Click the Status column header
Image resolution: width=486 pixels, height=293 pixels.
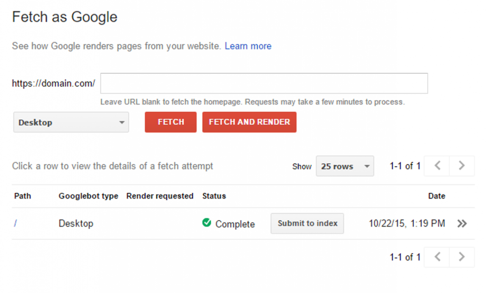click(214, 196)
